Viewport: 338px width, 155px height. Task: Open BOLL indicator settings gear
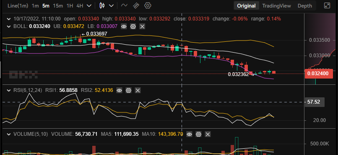pyautogui.click(x=133, y=26)
